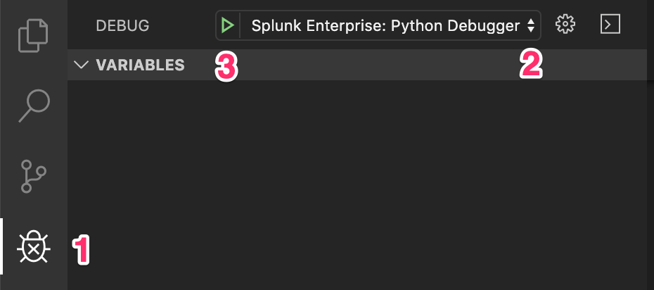Select the Debug bug icon

point(34,247)
